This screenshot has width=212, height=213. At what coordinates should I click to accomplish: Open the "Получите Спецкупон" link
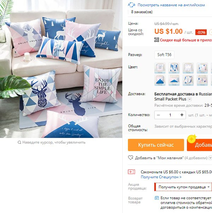click(x=161, y=177)
